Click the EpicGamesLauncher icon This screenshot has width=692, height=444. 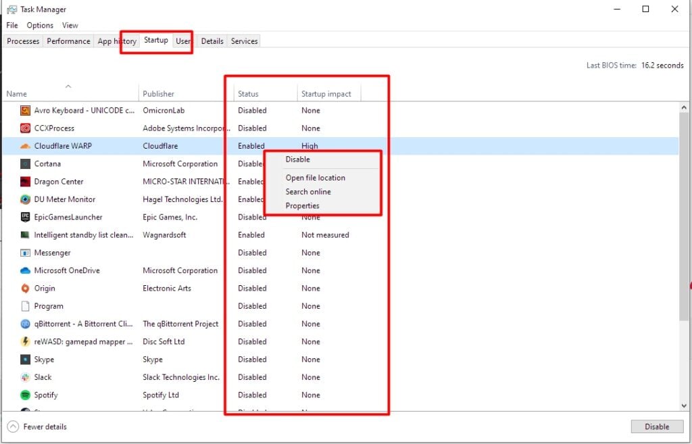[26, 217]
